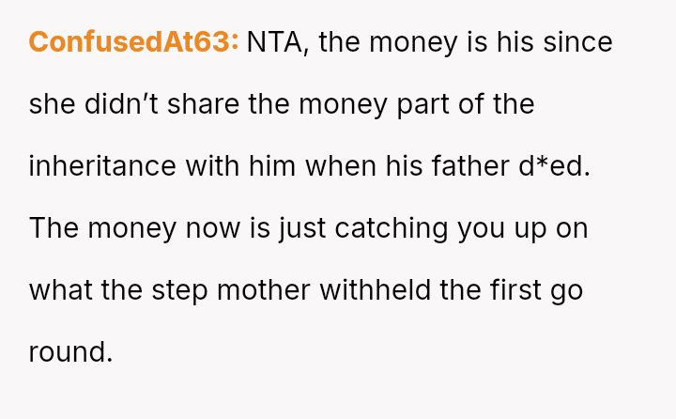This screenshot has height=419, width=676.
Task: Click the word "now" in the fourth line
Action: pos(191,228)
